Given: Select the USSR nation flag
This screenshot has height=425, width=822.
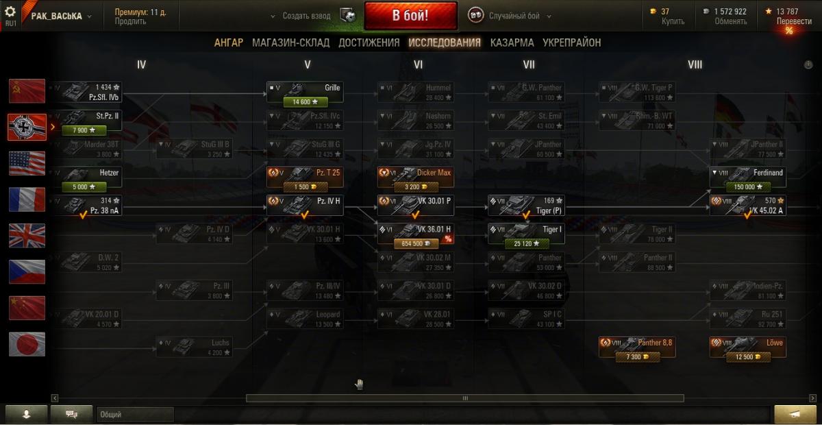Looking at the screenshot, I should pyautogui.click(x=27, y=90).
